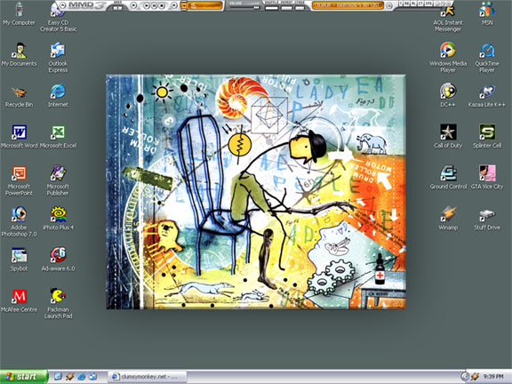Image resolution: width=512 pixels, height=384 pixels.
Task: Launch Spybot from the desktop
Action: click(19, 260)
